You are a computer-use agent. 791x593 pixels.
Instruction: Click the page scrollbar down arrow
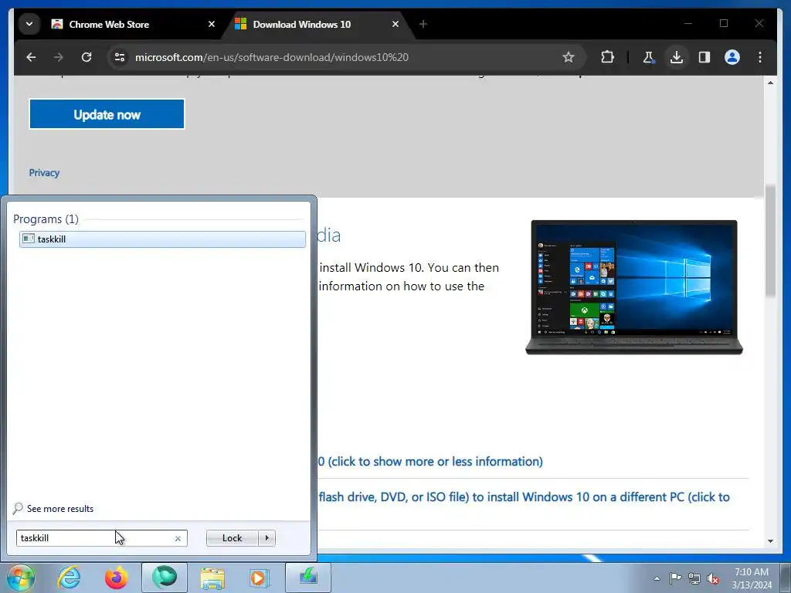pos(770,541)
